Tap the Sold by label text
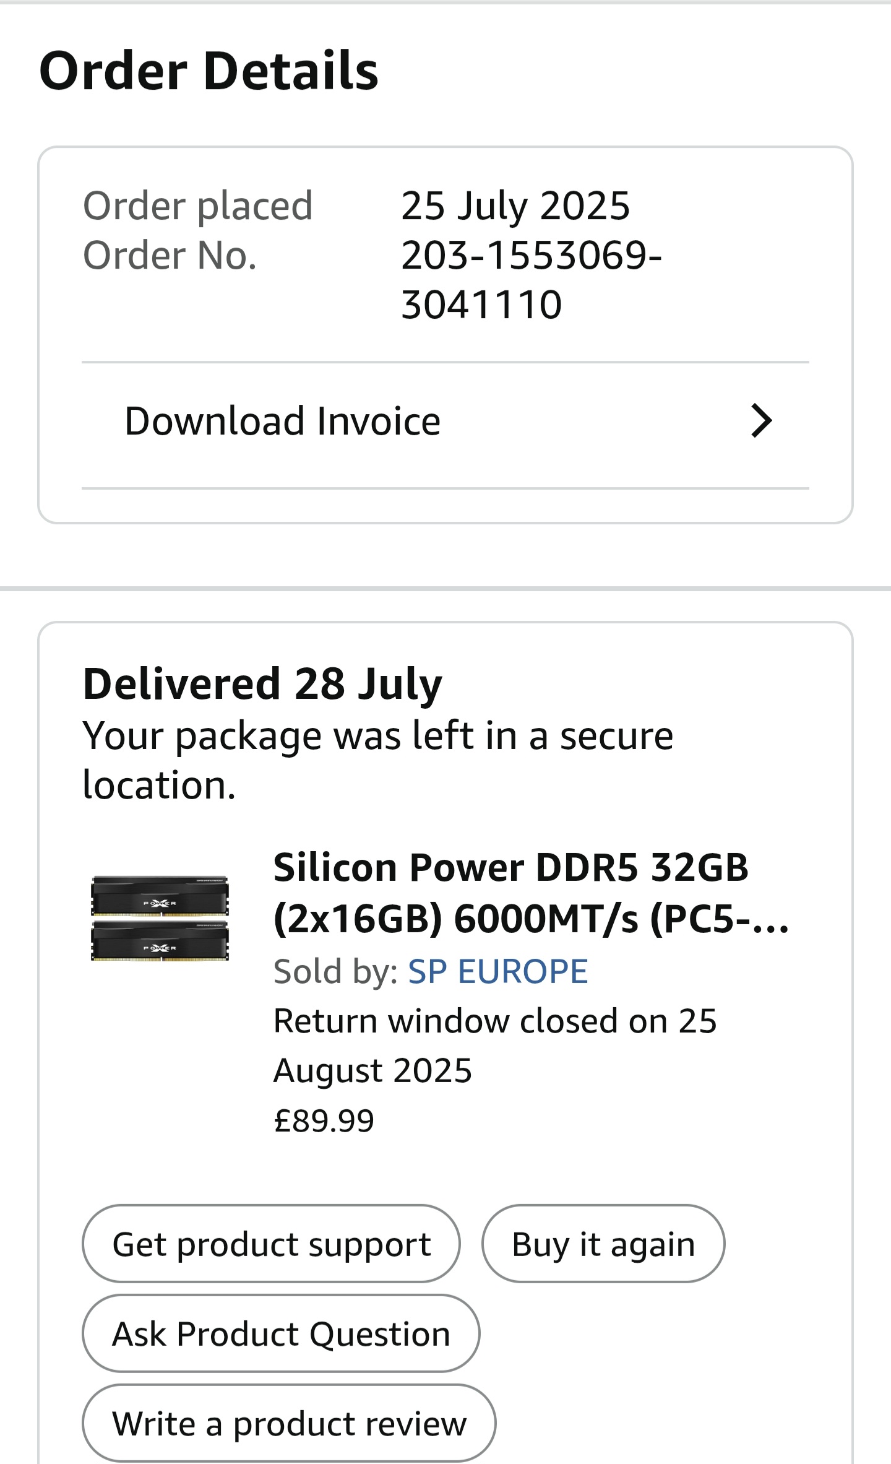 [335, 971]
